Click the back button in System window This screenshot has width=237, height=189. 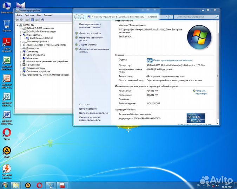(x=77, y=17)
